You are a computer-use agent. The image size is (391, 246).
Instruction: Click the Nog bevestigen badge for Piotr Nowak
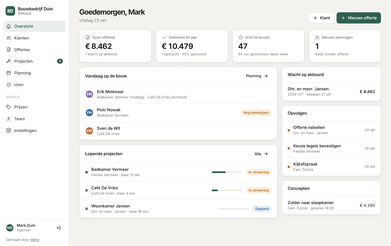tap(256, 113)
